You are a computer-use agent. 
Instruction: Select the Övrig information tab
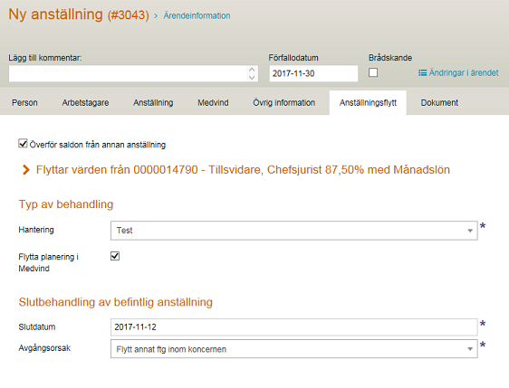[283, 103]
